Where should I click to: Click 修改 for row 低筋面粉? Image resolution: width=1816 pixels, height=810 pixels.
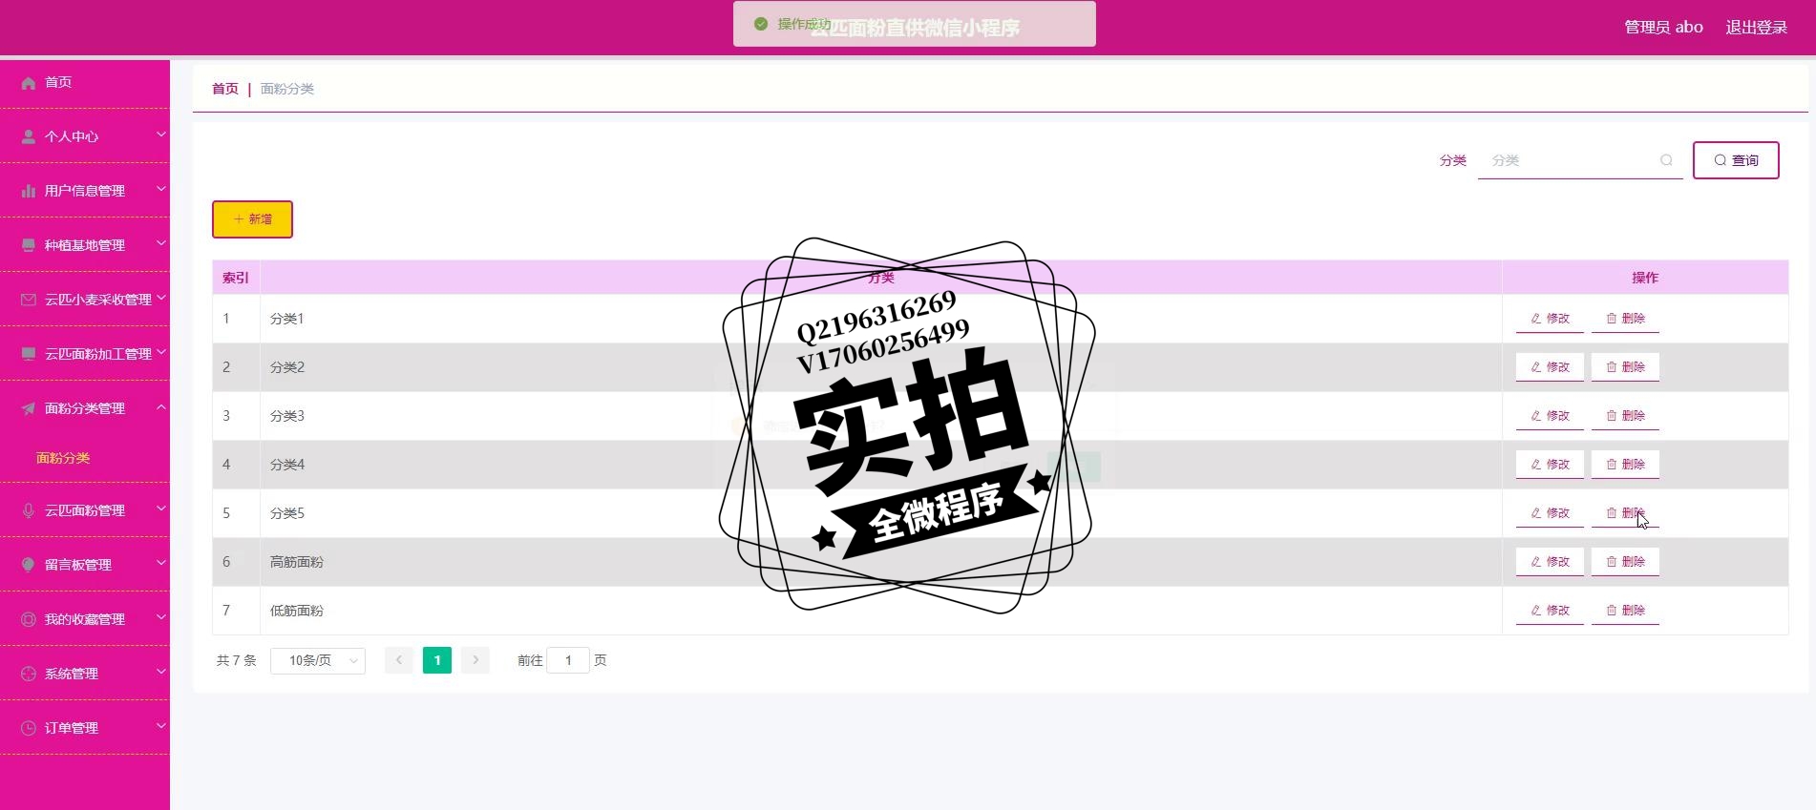click(x=1550, y=611)
